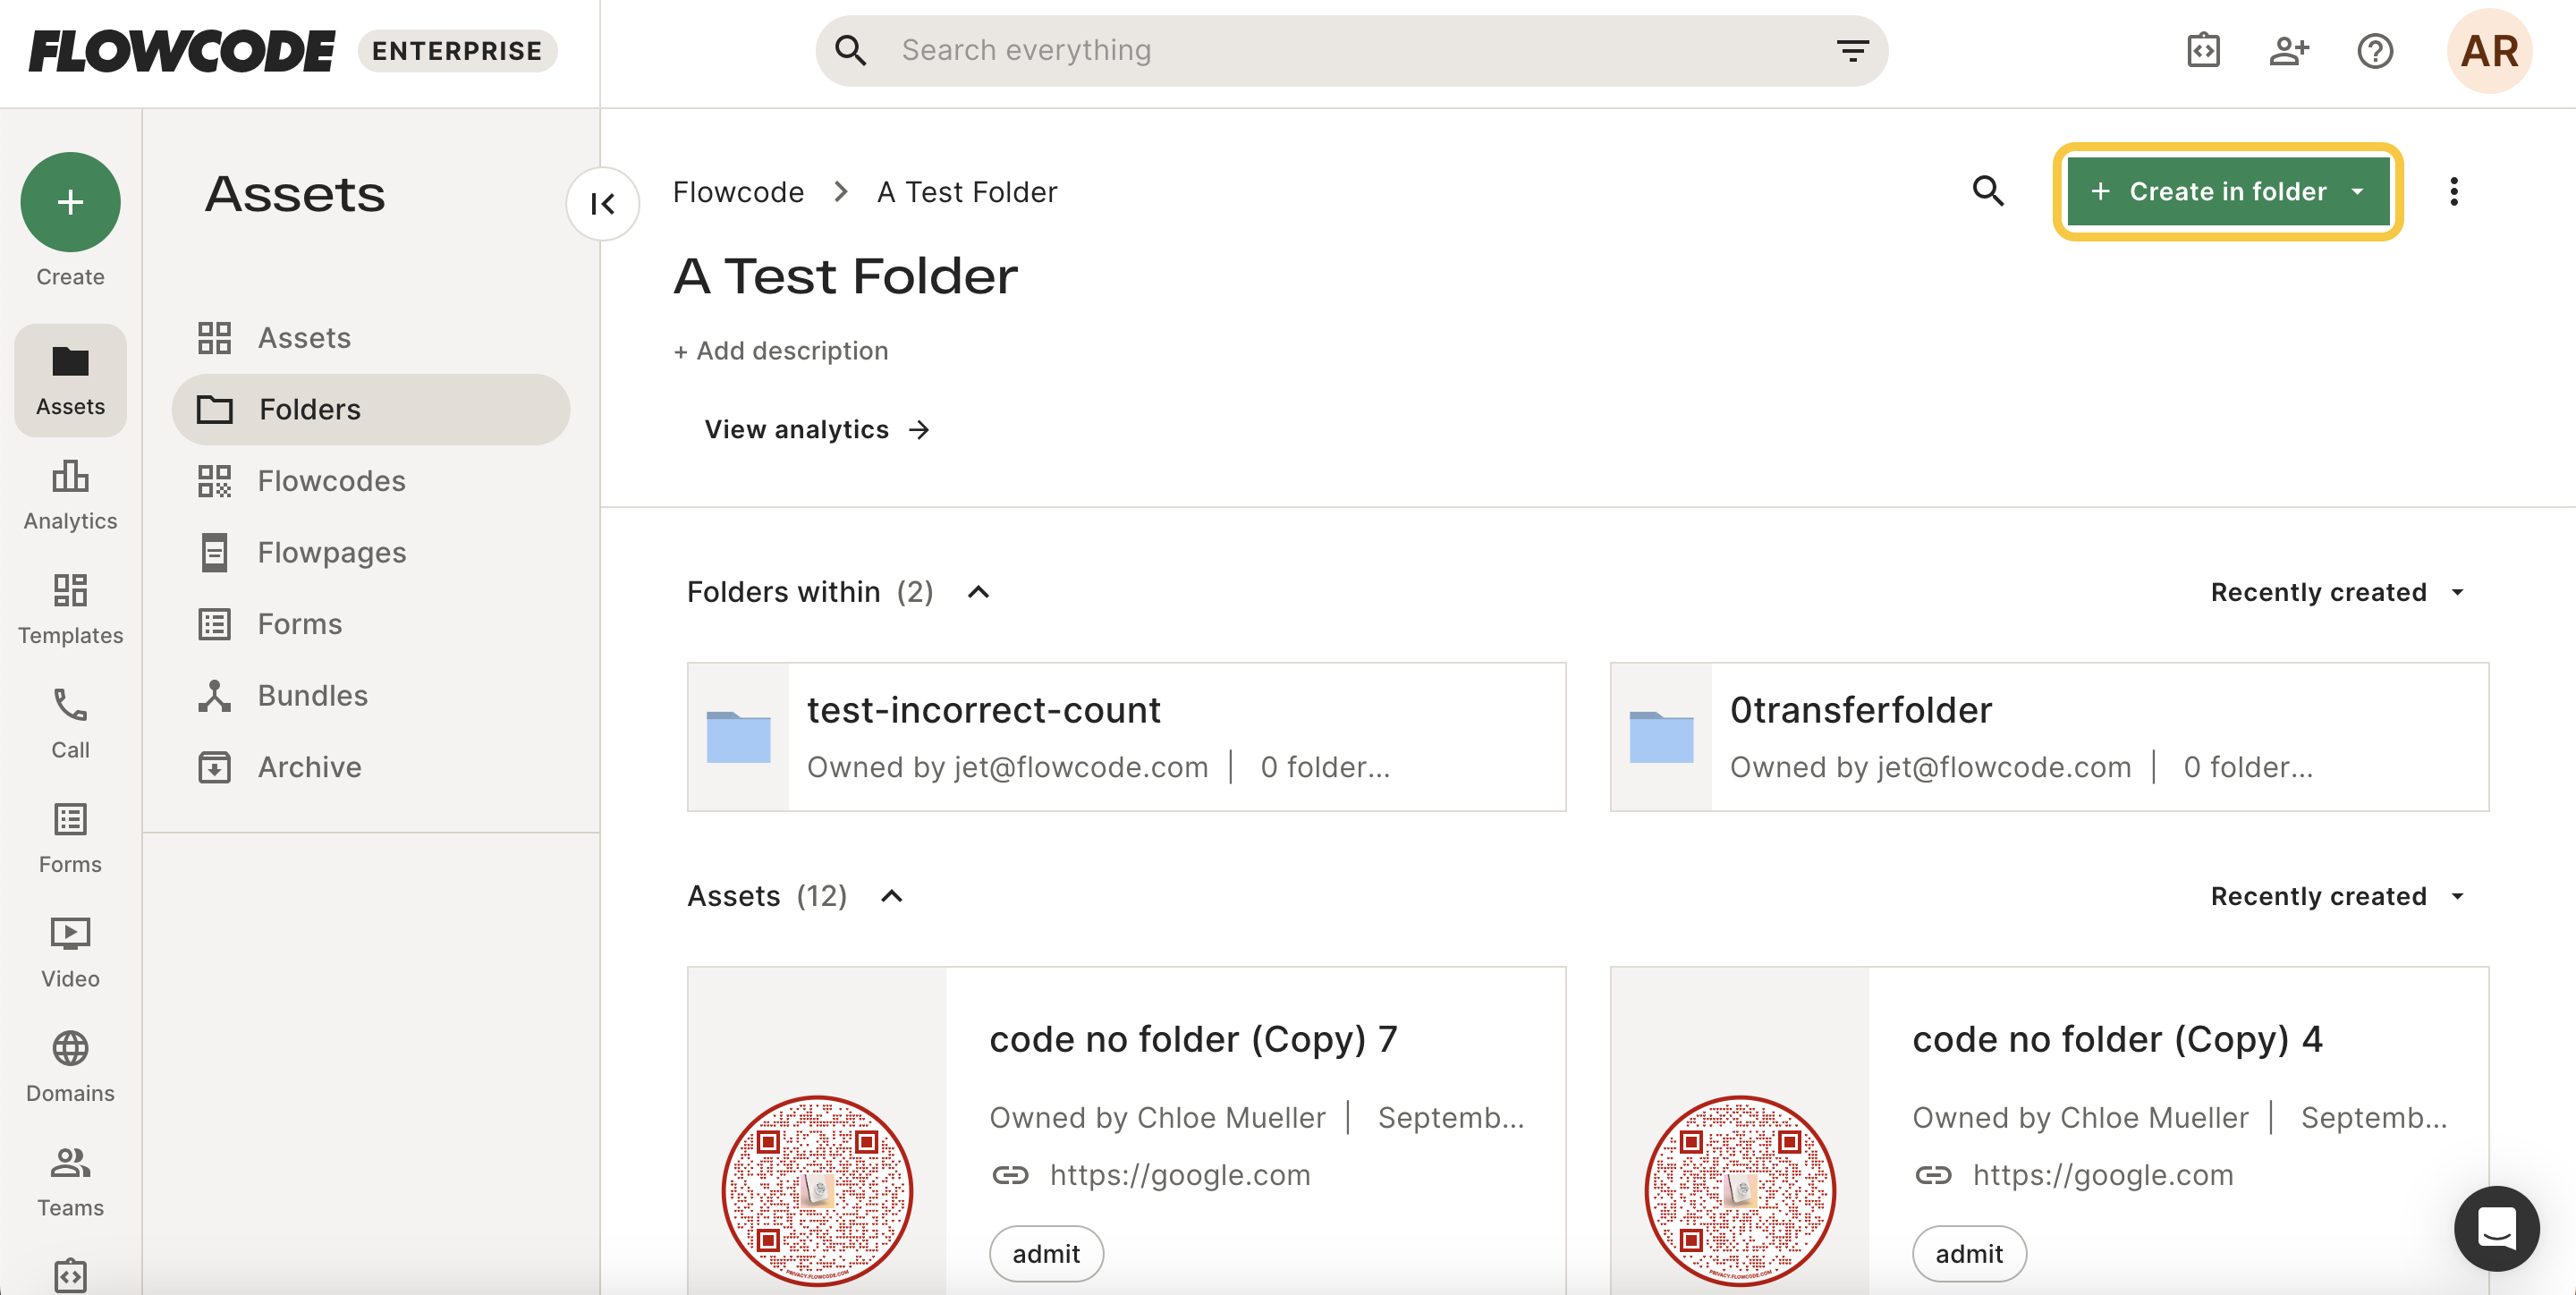Screen dimensions: 2576x1295
Task: Select Flowcodes in the Assets menu
Action: coord(371,481)
